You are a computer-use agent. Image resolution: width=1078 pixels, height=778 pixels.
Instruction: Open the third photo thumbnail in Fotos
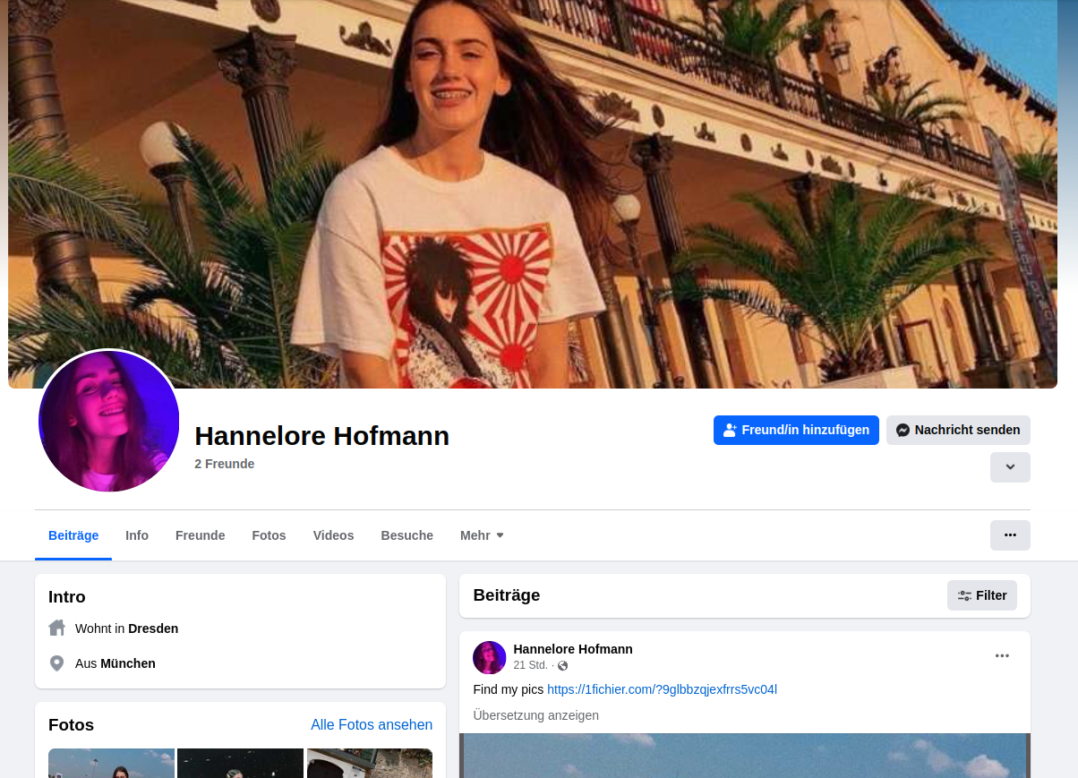(x=370, y=763)
